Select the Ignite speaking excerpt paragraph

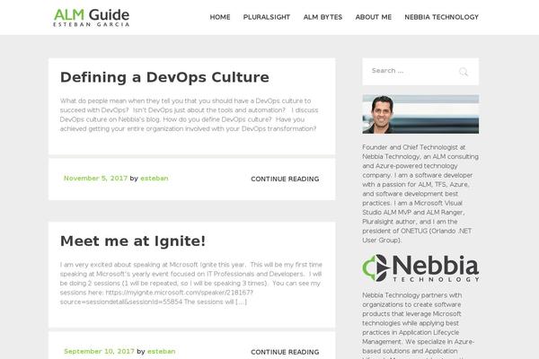pos(191,283)
